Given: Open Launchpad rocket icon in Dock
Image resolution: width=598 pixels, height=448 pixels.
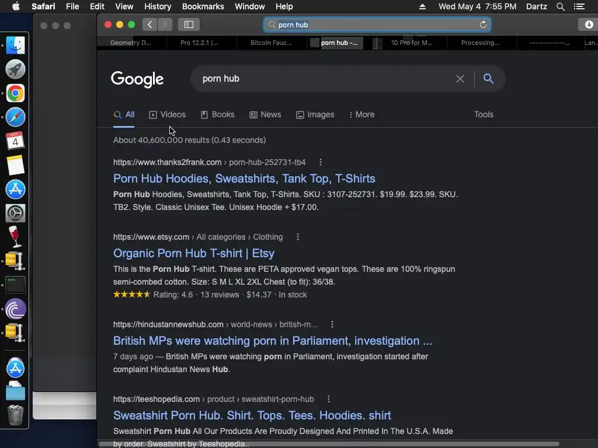Looking at the screenshot, I should coord(15,69).
